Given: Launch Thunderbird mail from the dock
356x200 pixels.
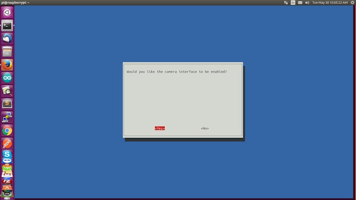Looking at the screenshot, I should pyautogui.click(x=7, y=38).
